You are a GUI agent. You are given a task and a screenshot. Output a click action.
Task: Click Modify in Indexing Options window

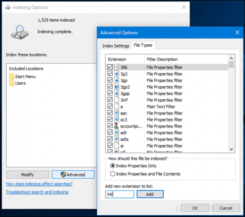point(28,175)
